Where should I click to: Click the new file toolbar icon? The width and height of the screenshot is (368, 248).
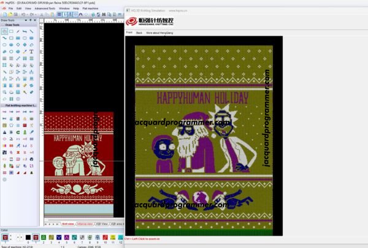click(4, 14)
